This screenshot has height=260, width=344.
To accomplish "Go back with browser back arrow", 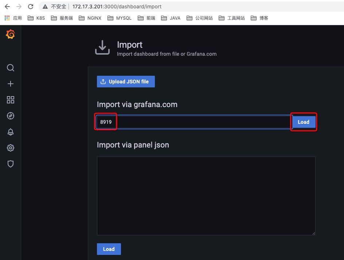I will click(x=7, y=7).
